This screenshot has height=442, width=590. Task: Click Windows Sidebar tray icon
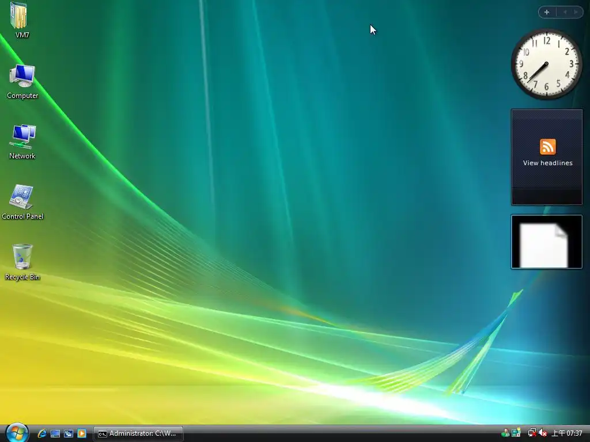point(516,433)
